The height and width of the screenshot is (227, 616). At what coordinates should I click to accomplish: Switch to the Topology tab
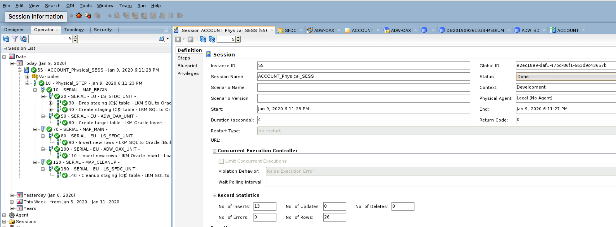pyautogui.click(x=74, y=30)
